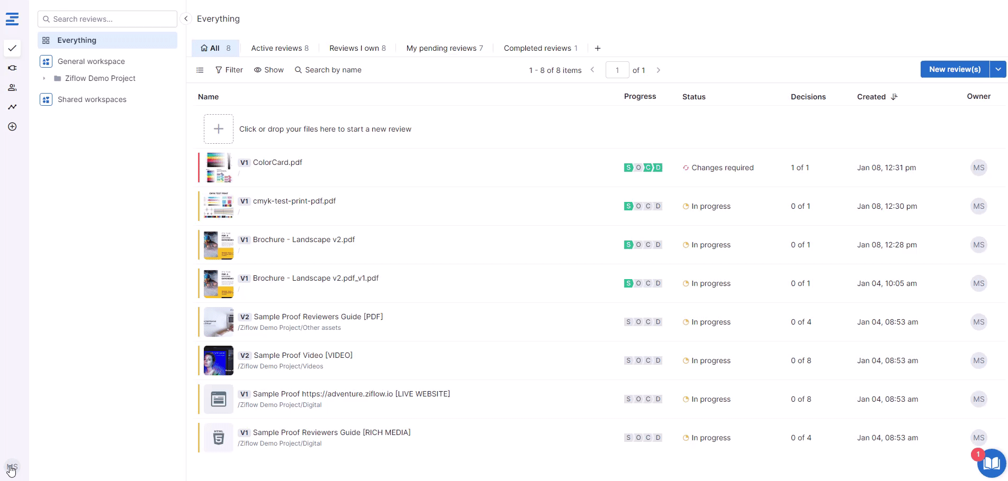Switch to Completed reviews tab
1008x481 pixels.
[x=541, y=48]
